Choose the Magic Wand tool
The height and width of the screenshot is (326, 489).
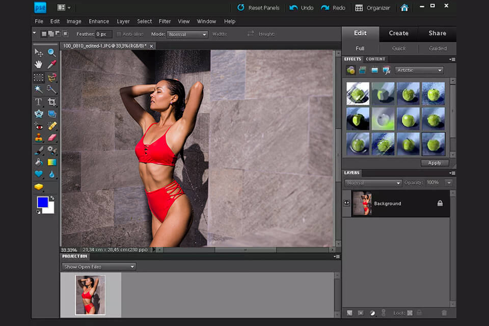(39, 89)
